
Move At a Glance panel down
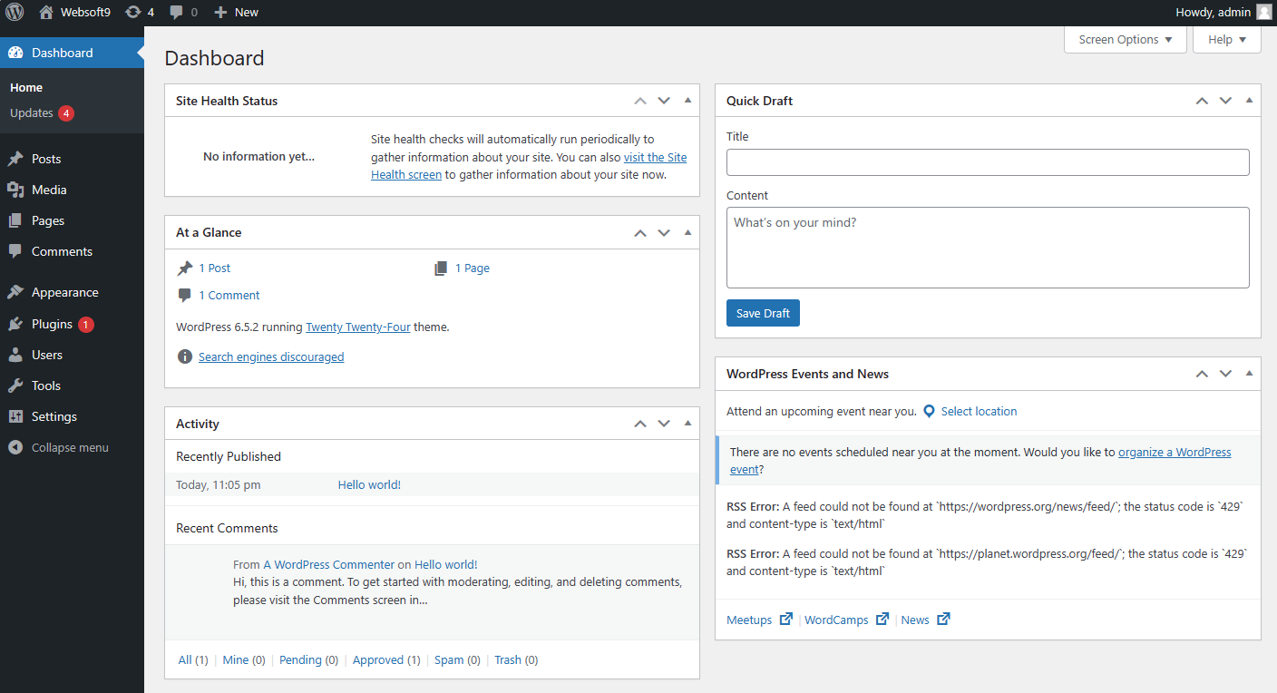664,233
